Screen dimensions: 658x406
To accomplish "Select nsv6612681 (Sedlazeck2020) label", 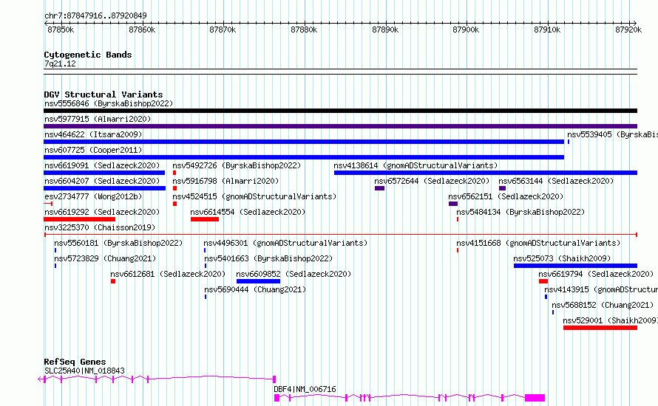I will coord(168,274).
